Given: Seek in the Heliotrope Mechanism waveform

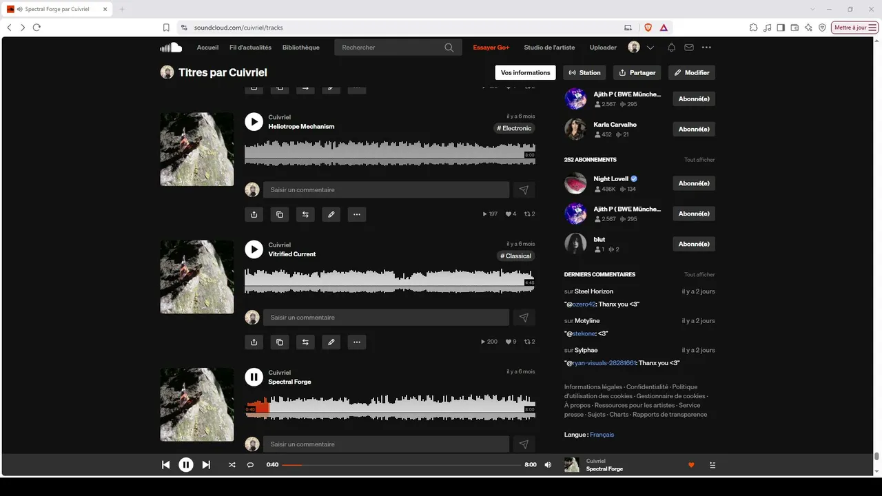Looking at the screenshot, I should pos(390,153).
